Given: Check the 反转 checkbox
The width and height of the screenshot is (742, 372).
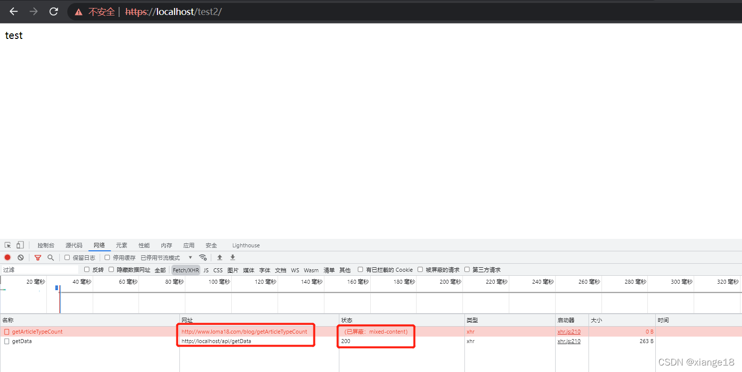Looking at the screenshot, I should pyautogui.click(x=87, y=270).
